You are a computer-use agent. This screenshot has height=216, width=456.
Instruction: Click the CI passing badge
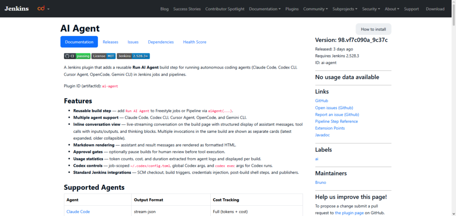pyautogui.click(x=77, y=56)
